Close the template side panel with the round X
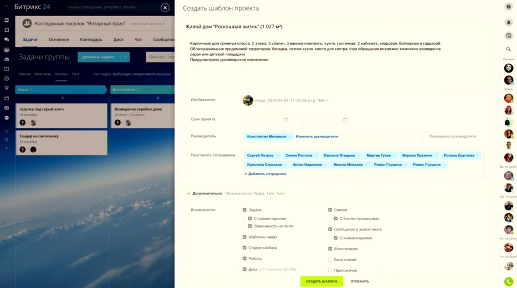This screenshot has height=288, width=517. (x=165, y=7)
